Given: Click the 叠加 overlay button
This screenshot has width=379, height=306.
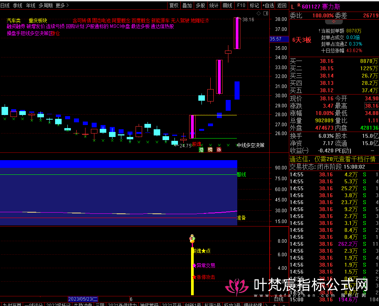Looking at the screenshot, I should click(x=187, y=5).
